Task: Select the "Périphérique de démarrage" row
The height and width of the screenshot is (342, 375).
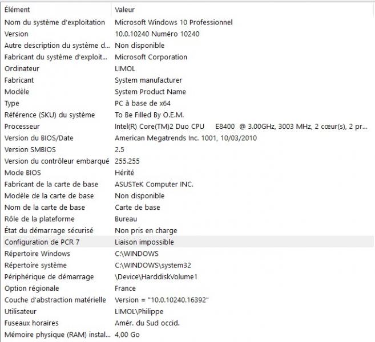Action: pos(188,277)
